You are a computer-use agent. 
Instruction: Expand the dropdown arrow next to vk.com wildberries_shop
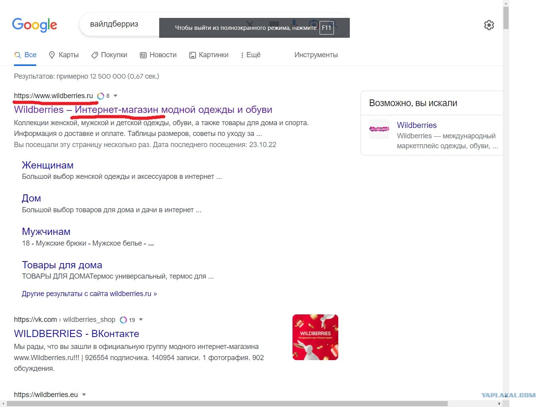pyautogui.click(x=141, y=320)
